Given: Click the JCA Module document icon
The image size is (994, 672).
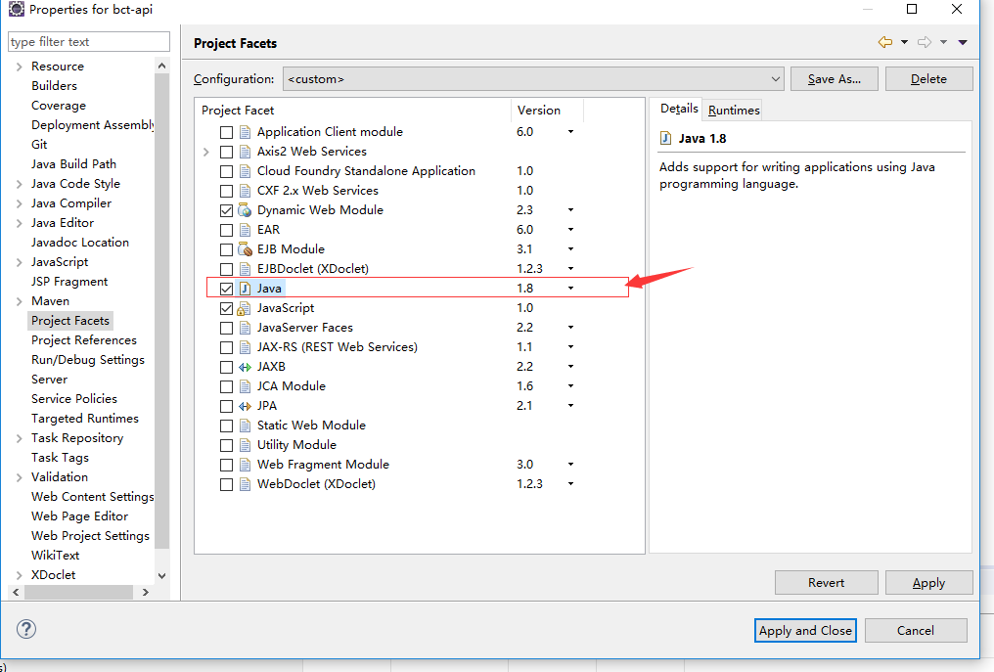Looking at the screenshot, I should point(245,386).
